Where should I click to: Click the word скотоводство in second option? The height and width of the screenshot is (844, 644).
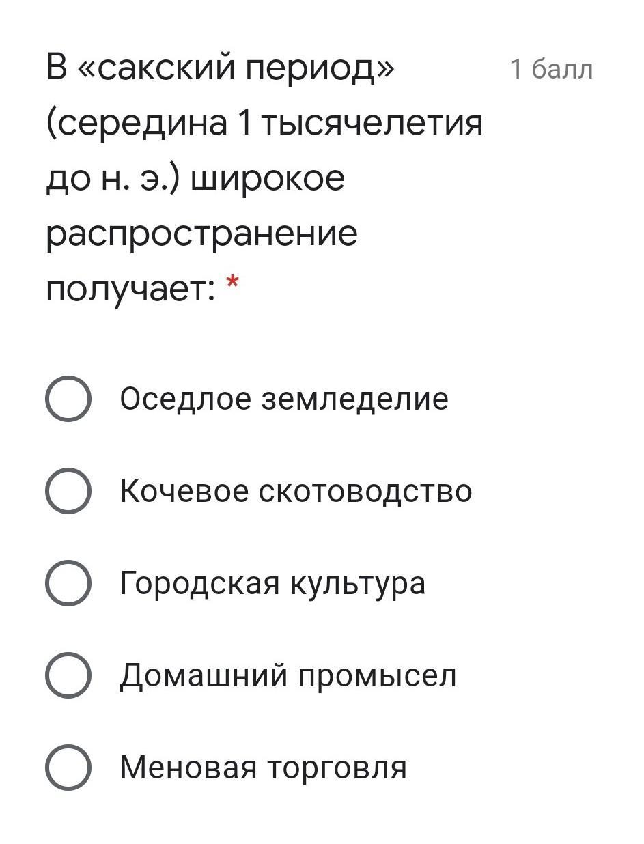coord(365,491)
